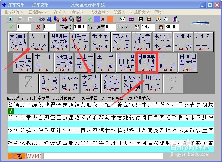Click the colored grid cube toolbar icon
Viewport: 222px width, 162px height.
[x=79, y=19]
